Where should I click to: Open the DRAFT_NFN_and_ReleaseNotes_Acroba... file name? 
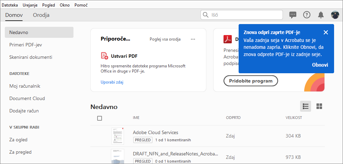175,154
